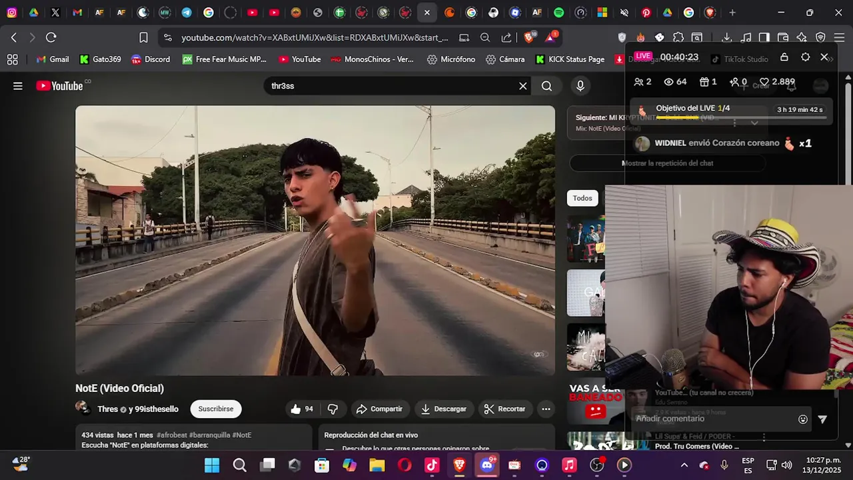Image resolution: width=853 pixels, height=480 pixels.
Task: Open Windows taskbar search
Action: click(x=240, y=465)
